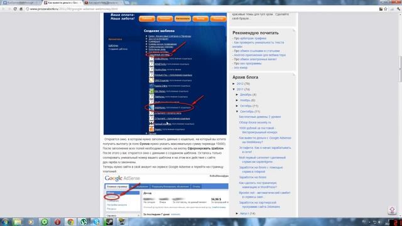
Task: Reload the page with the refresh icon
Action: pos(15,9)
